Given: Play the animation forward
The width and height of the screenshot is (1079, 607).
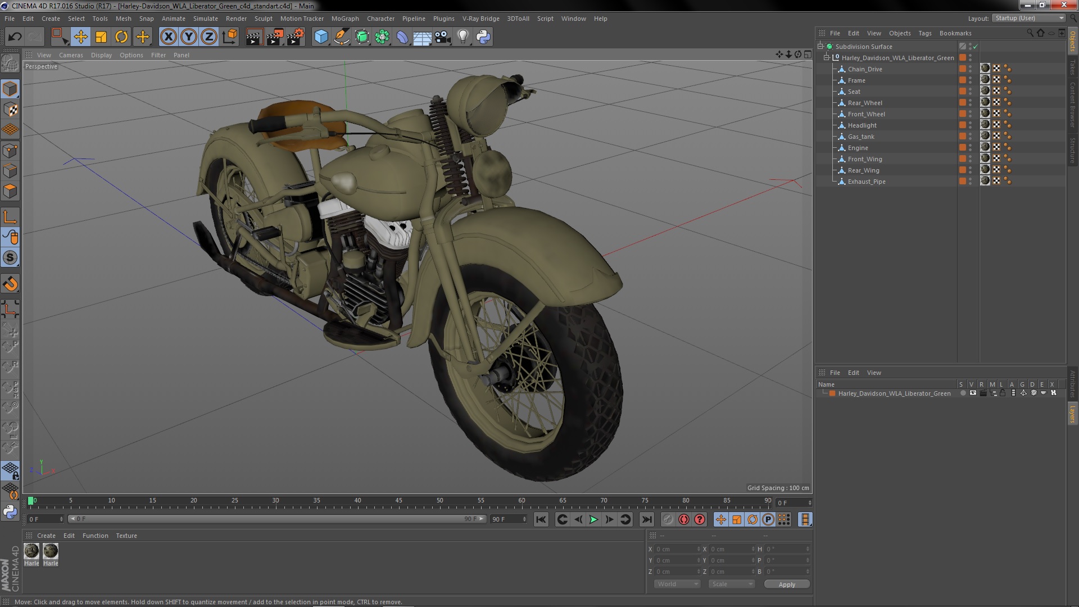Looking at the screenshot, I should [x=593, y=519].
